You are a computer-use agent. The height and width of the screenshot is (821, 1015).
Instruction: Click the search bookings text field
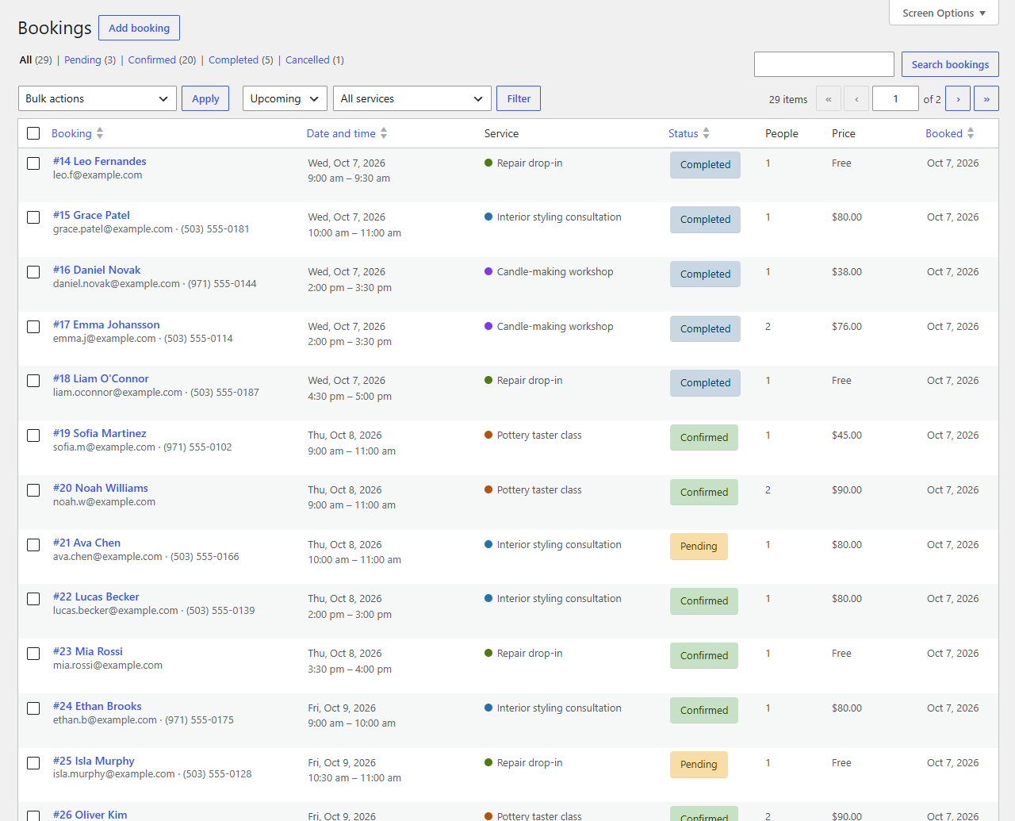pos(824,64)
